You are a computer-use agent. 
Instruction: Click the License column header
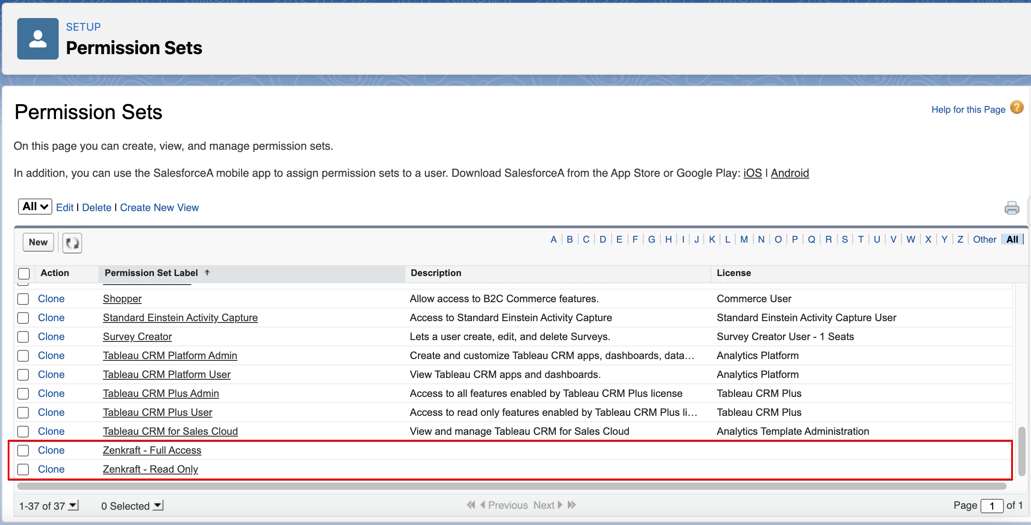click(x=734, y=273)
